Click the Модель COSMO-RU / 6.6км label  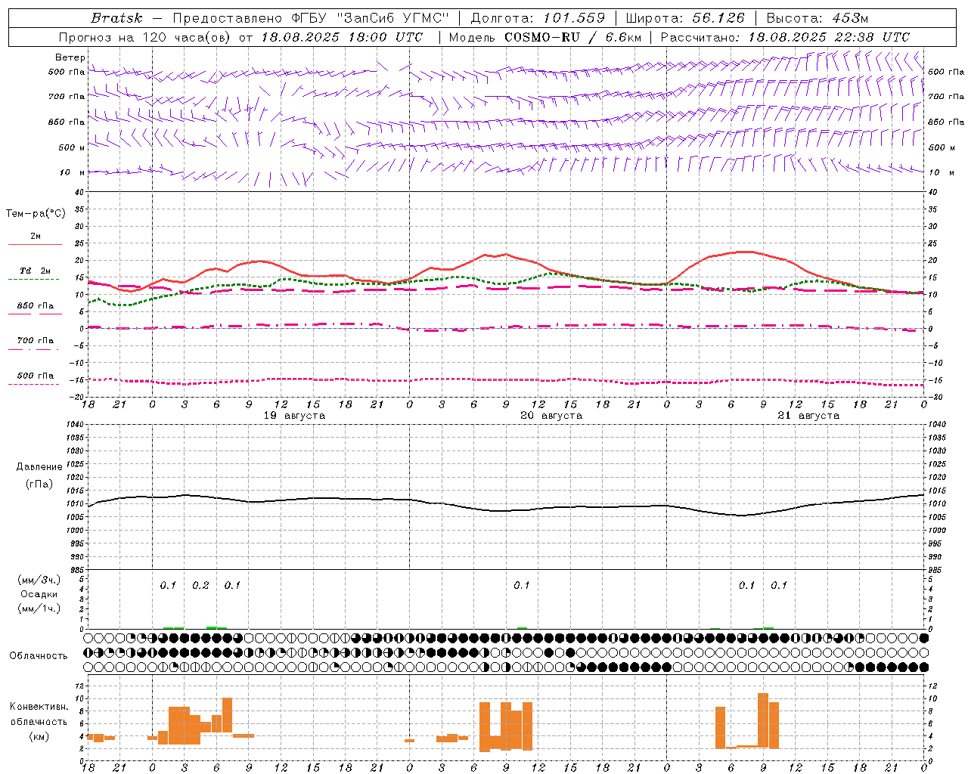(x=545, y=37)
